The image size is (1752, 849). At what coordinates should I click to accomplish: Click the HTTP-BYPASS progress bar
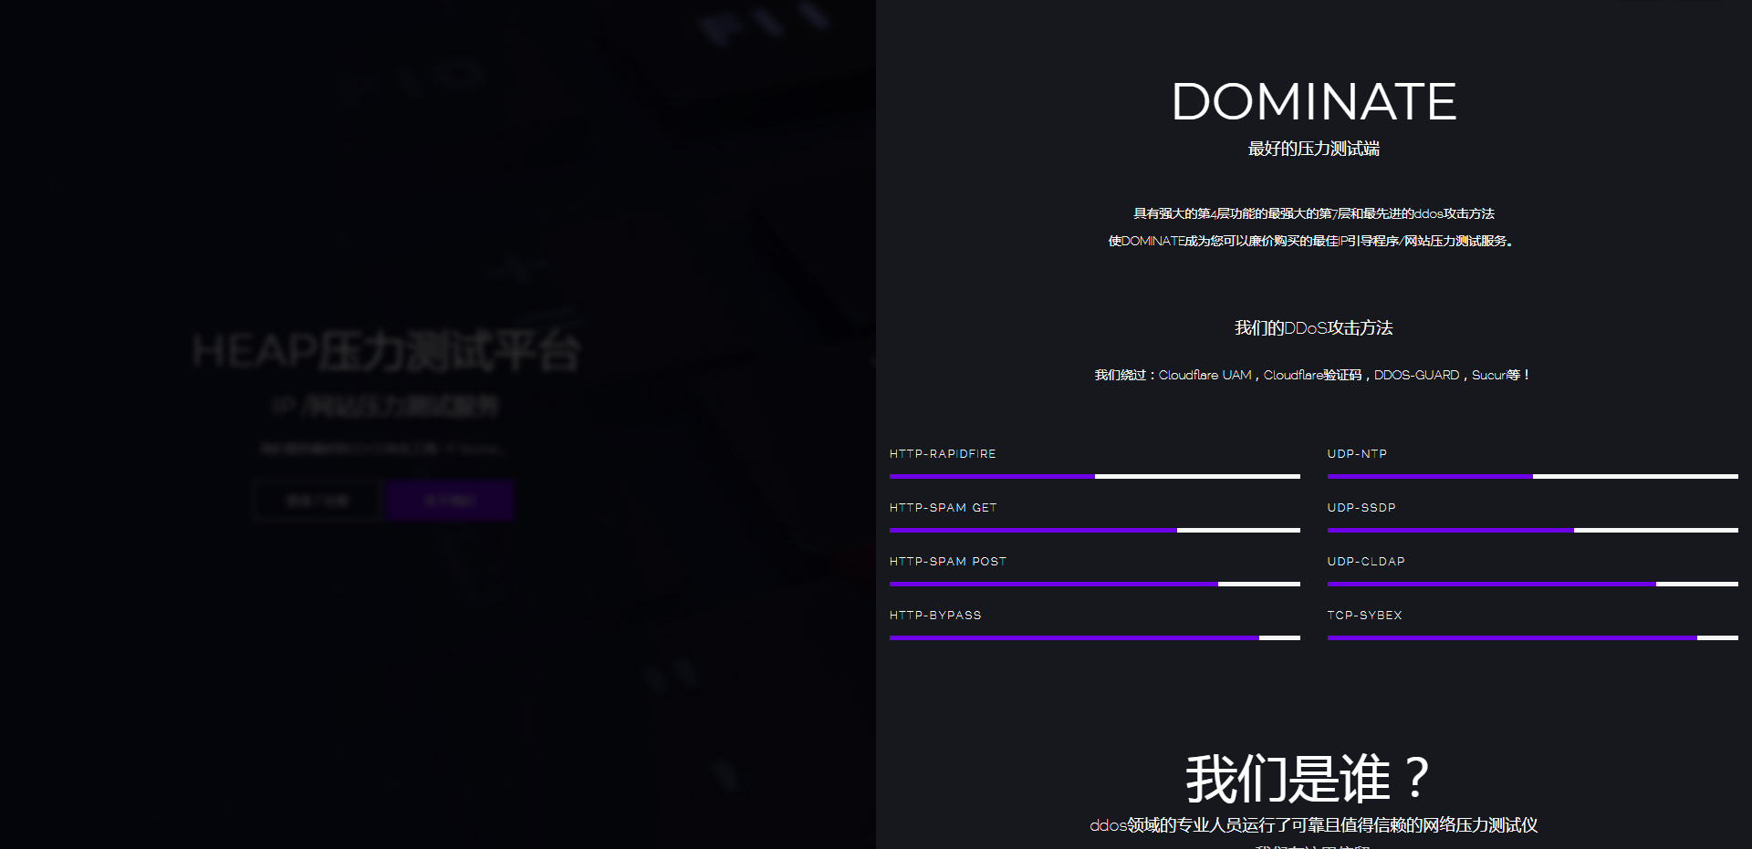coord(1095,637)
